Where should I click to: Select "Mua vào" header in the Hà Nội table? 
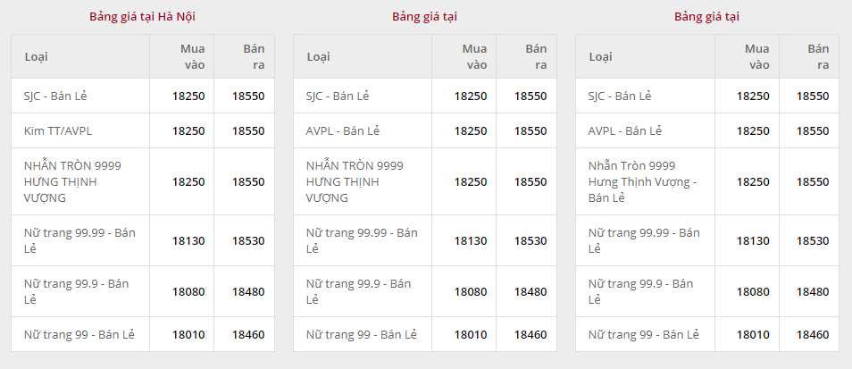tap(194, 56)
